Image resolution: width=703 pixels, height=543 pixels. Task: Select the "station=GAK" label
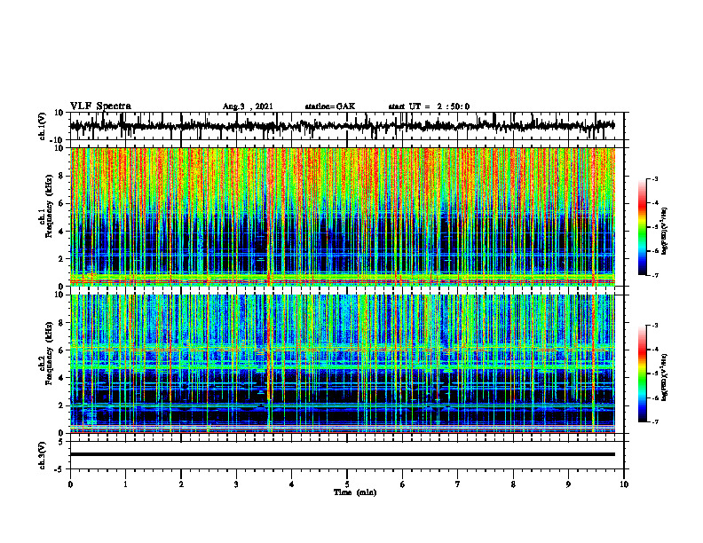coord(330,106)
